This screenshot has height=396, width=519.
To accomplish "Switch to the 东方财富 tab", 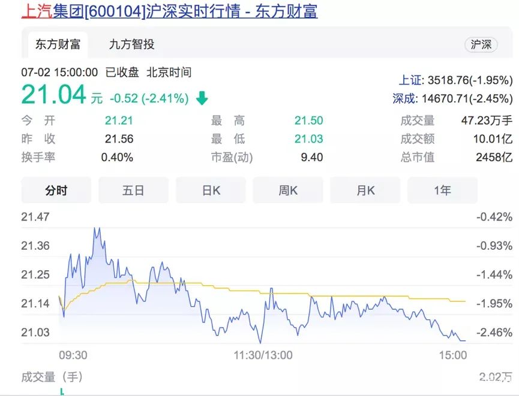I will coord(58,44).
